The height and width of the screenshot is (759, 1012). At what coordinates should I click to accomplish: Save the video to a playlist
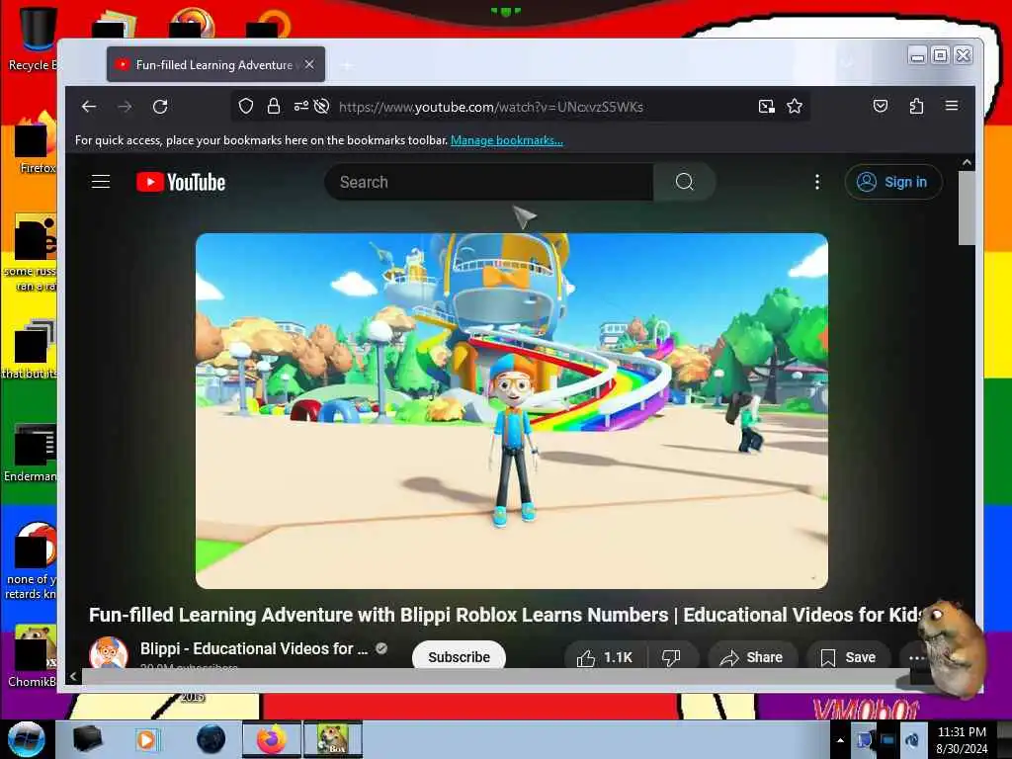pos(848,657)
